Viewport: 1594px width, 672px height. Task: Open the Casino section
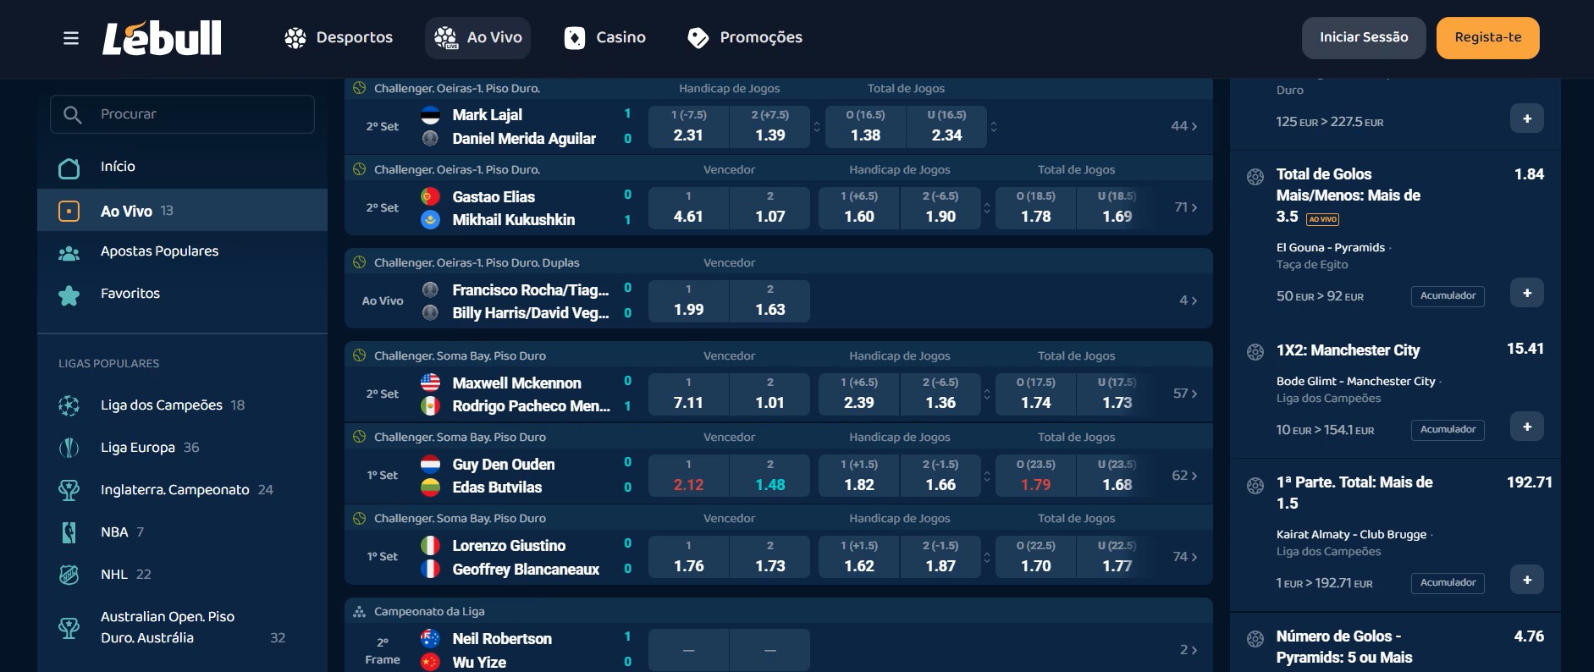tap(605, 38)
